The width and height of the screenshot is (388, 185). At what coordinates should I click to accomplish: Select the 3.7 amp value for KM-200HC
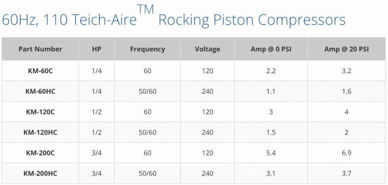click(x=346, y=173)
